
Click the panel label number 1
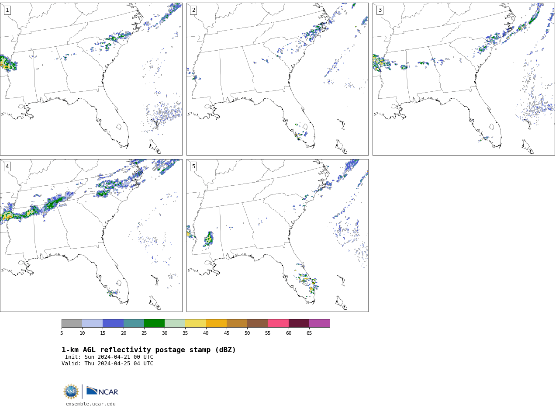(x=7, y=10)
